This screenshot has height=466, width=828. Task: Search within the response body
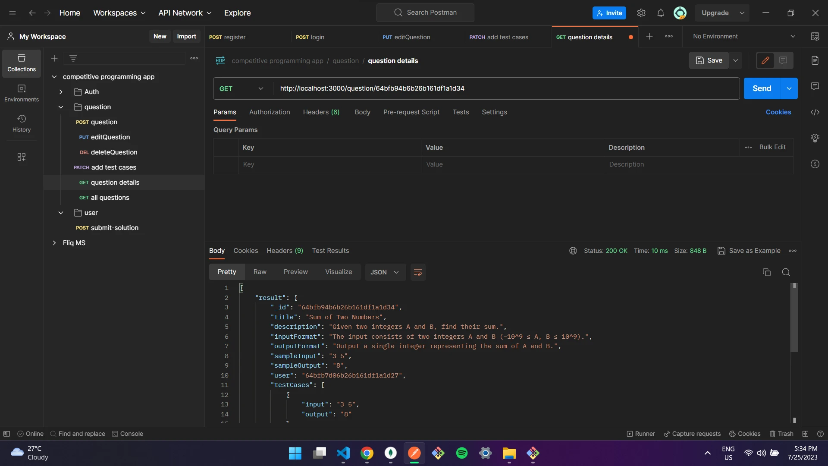[x=786, y=272]
